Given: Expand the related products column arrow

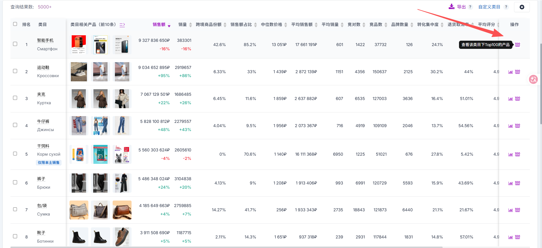Looking at the screenshot, I should point(122,25).
